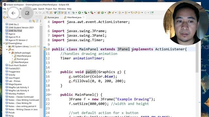Click the warning marker beside line 10
209x117 pixels.
pyautogui.click(x=45, y=49)
